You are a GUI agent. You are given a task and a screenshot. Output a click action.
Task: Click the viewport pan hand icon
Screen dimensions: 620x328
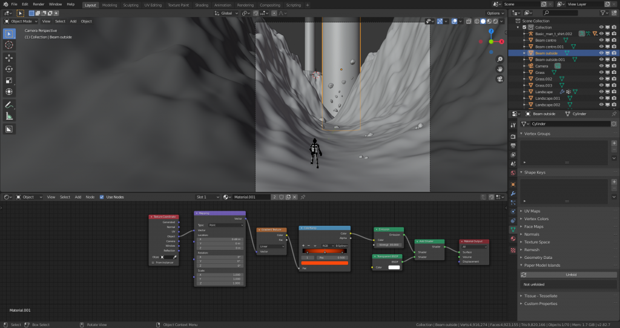(x=500, y=69)
